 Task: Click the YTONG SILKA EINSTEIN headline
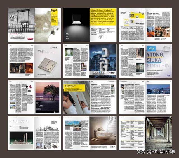[x=158, y=59]
